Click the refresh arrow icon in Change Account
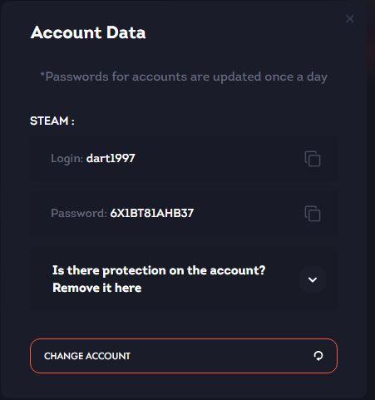 (318, 356)
